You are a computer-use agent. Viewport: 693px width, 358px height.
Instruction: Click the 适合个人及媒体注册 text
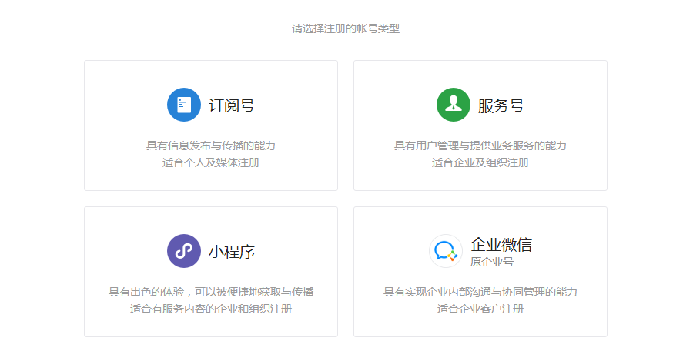211,162
